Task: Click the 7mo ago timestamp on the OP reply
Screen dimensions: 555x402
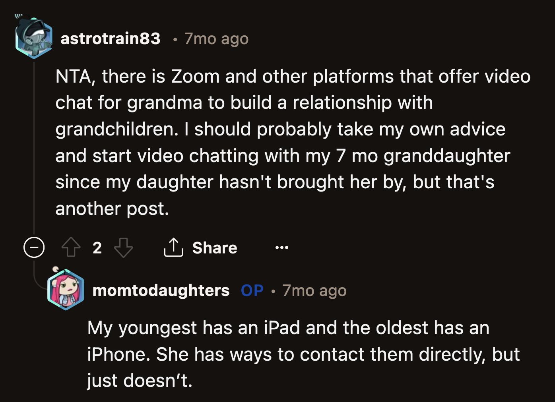Action: [x=314, y=290]
